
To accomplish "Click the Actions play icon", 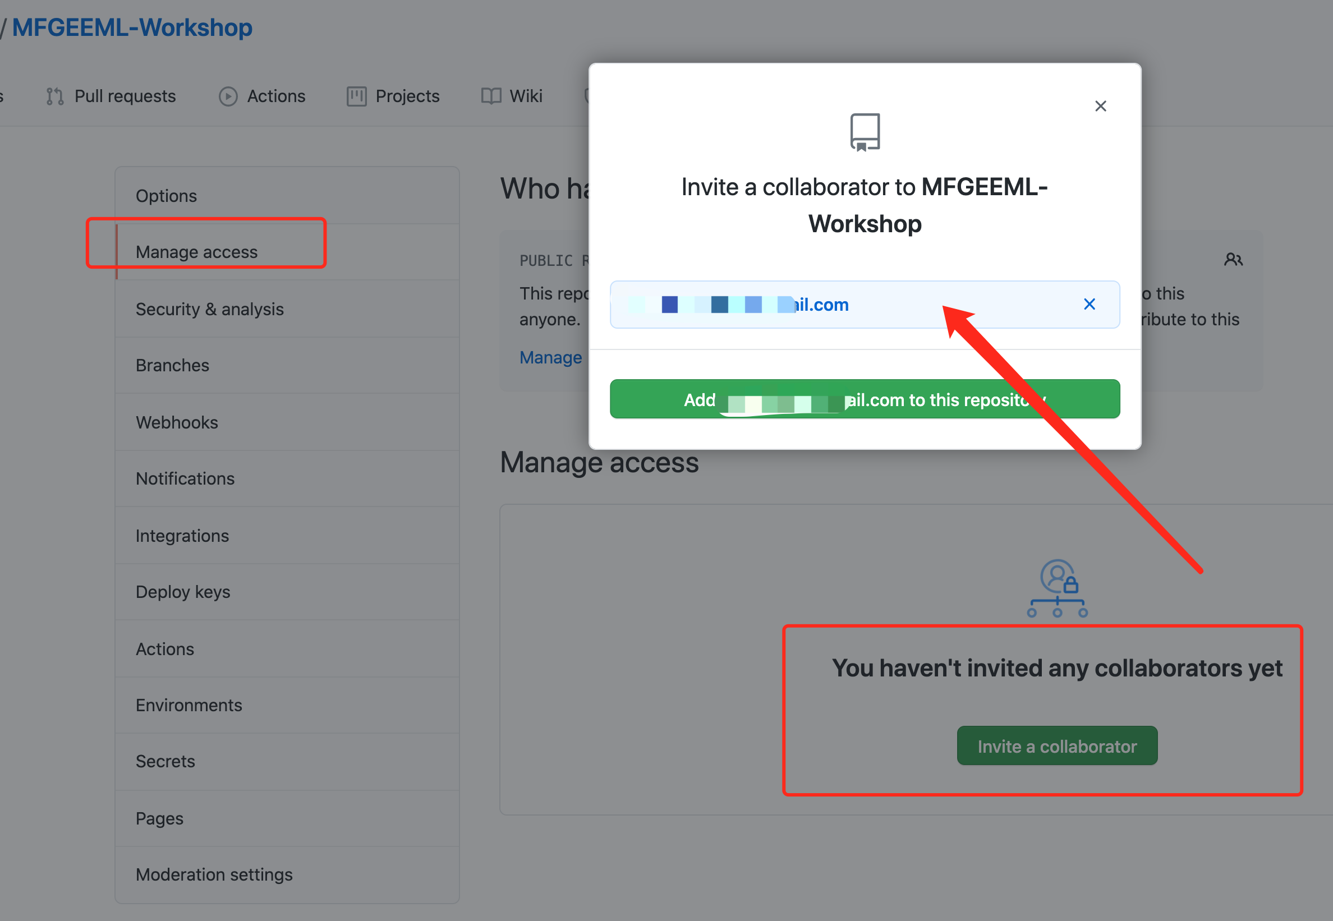I will tap(228, 96).
